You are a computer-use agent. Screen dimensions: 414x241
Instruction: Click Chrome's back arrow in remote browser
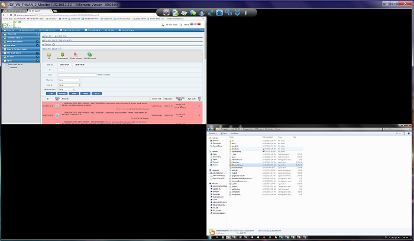coord(4,15)
